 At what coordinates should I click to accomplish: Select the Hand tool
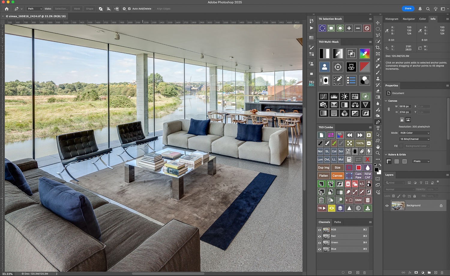click(378, 147)
